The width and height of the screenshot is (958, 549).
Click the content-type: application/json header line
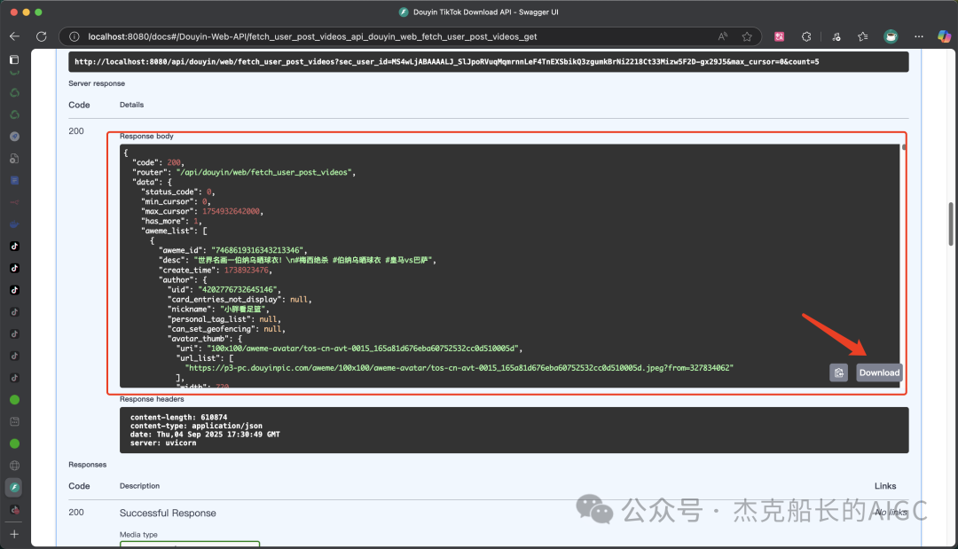pos(196,426)
